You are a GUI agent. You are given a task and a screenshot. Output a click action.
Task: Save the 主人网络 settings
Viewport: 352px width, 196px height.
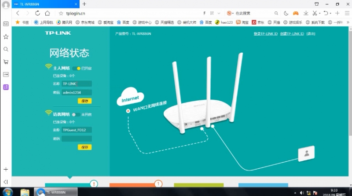click(x=84, y=101)
